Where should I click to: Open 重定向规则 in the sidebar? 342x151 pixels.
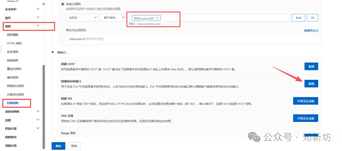coord(14,69)
